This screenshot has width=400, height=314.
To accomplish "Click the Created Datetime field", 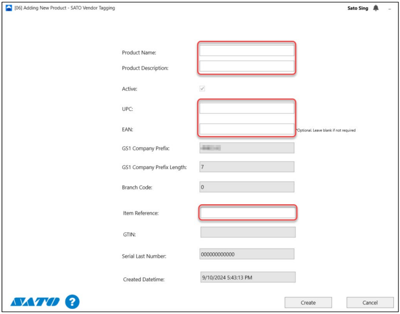I will 248,277.
